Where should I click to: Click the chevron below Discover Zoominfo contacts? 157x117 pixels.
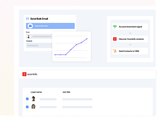130,45
